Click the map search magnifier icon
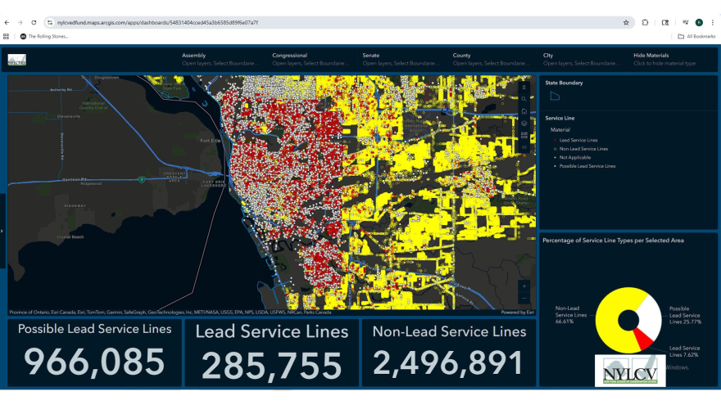This screenshot has width=721, height=405. [524, 99]
